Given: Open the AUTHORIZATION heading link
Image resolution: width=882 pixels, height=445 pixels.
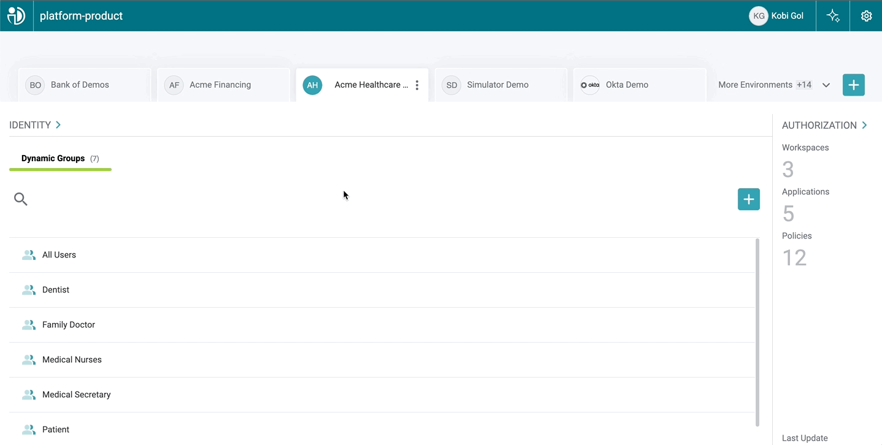Looking at the screenshot, I should coord(819,125).
